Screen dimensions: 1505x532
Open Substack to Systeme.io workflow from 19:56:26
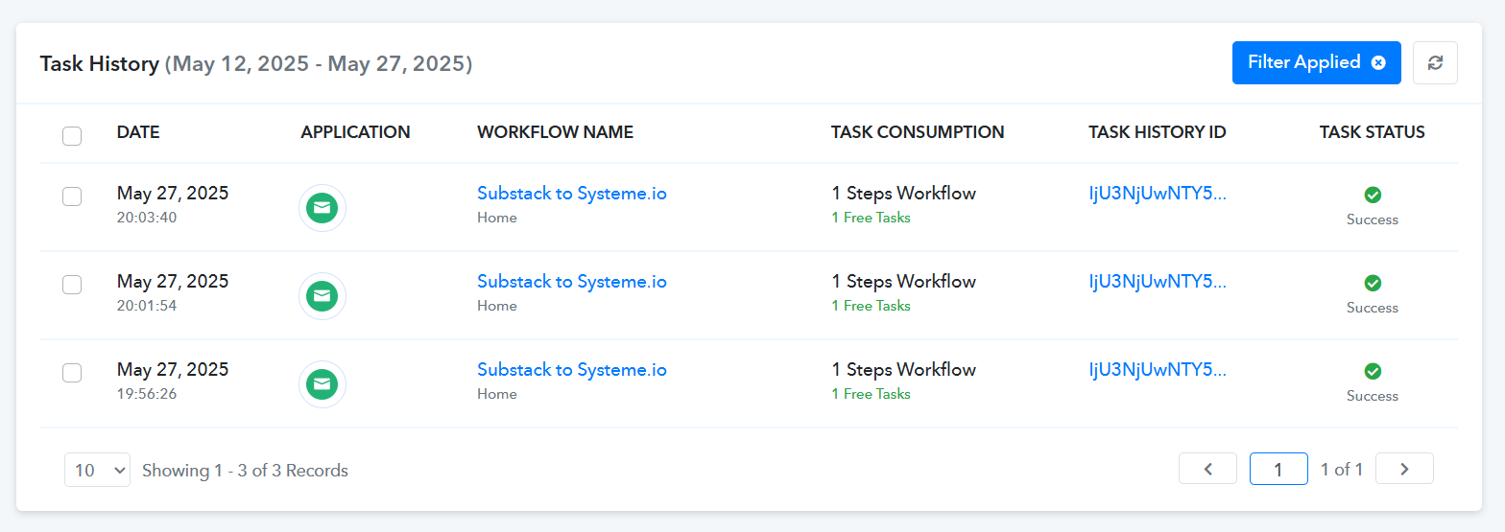click(572, 370)
